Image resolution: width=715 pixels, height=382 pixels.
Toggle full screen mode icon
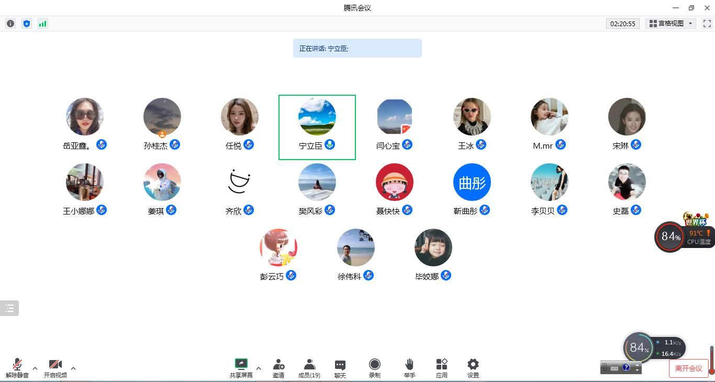pos(707,24)
